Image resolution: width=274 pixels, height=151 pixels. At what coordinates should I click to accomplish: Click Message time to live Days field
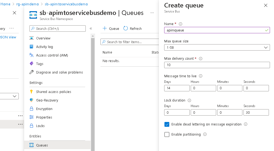(177, 88)
